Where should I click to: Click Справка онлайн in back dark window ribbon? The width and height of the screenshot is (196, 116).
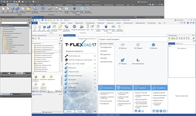point(66,10)
